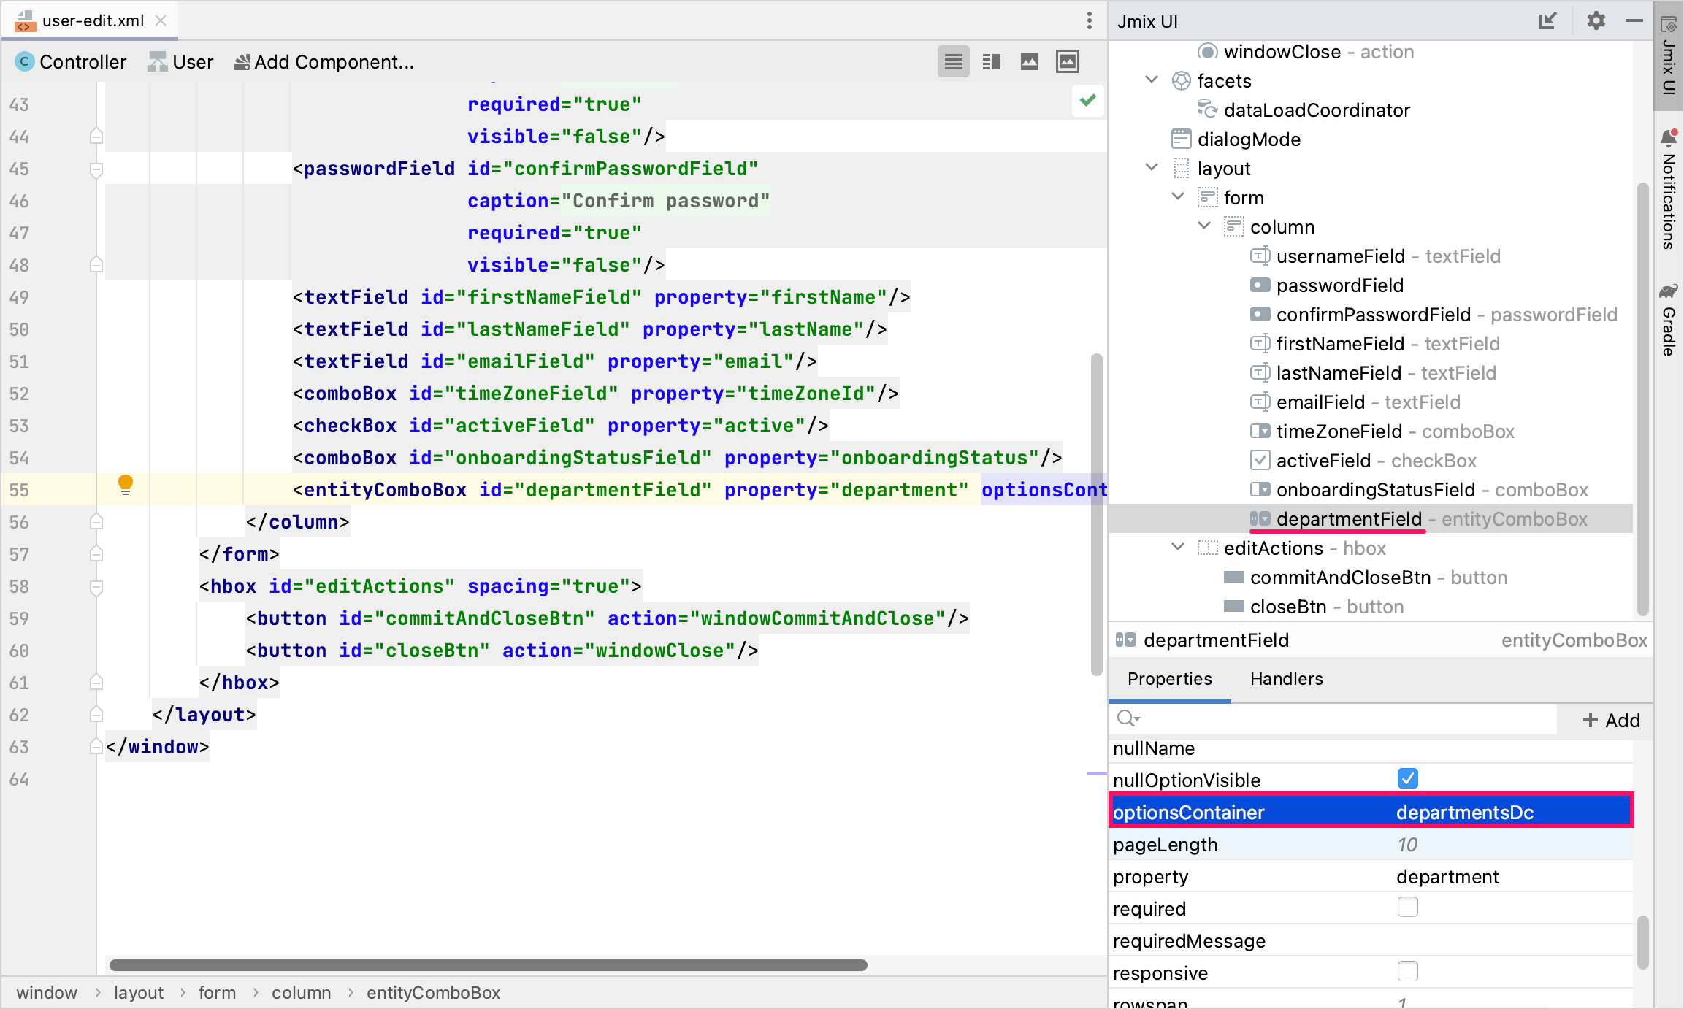Collapse the layout tree node
Screen dimensions: 1684x1009
[x=1152, y=167]
